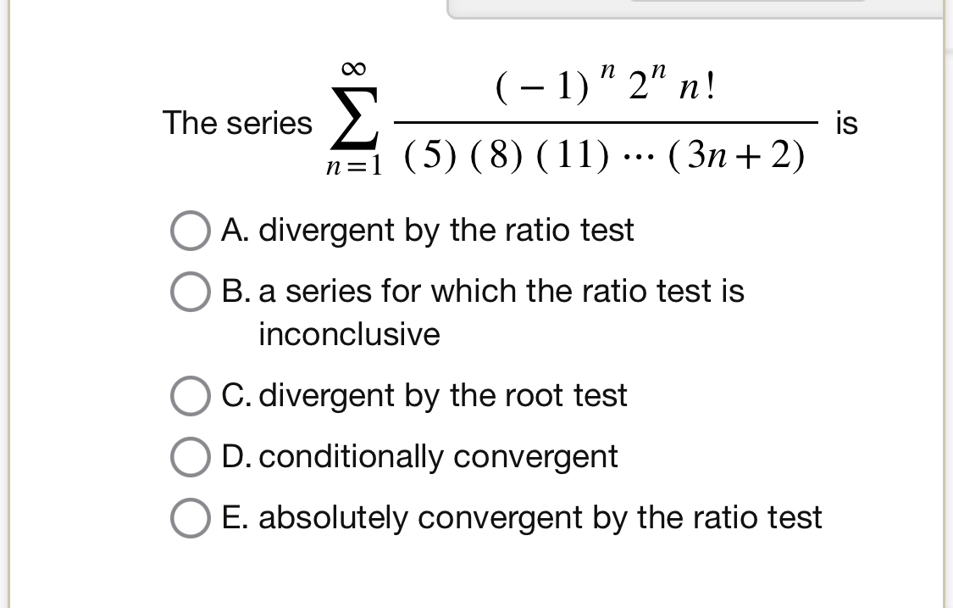Viewport: 953px width, 608px height.
Task: Click the radio circle next to option D
Action: click(x=190, y=456)
